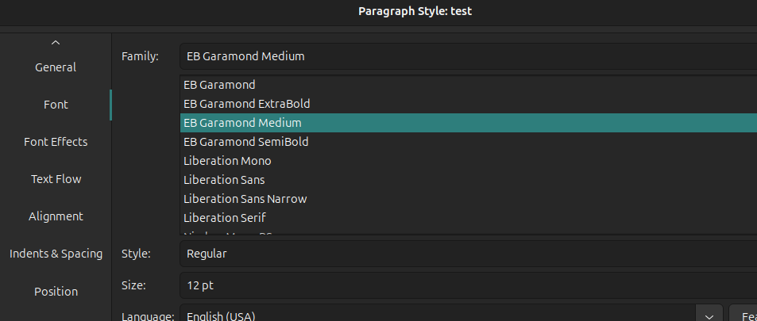Open the Font Effects tab
The width and height of the screenshot is (757, 321).
pyautogui.click(x=56, y=142)
